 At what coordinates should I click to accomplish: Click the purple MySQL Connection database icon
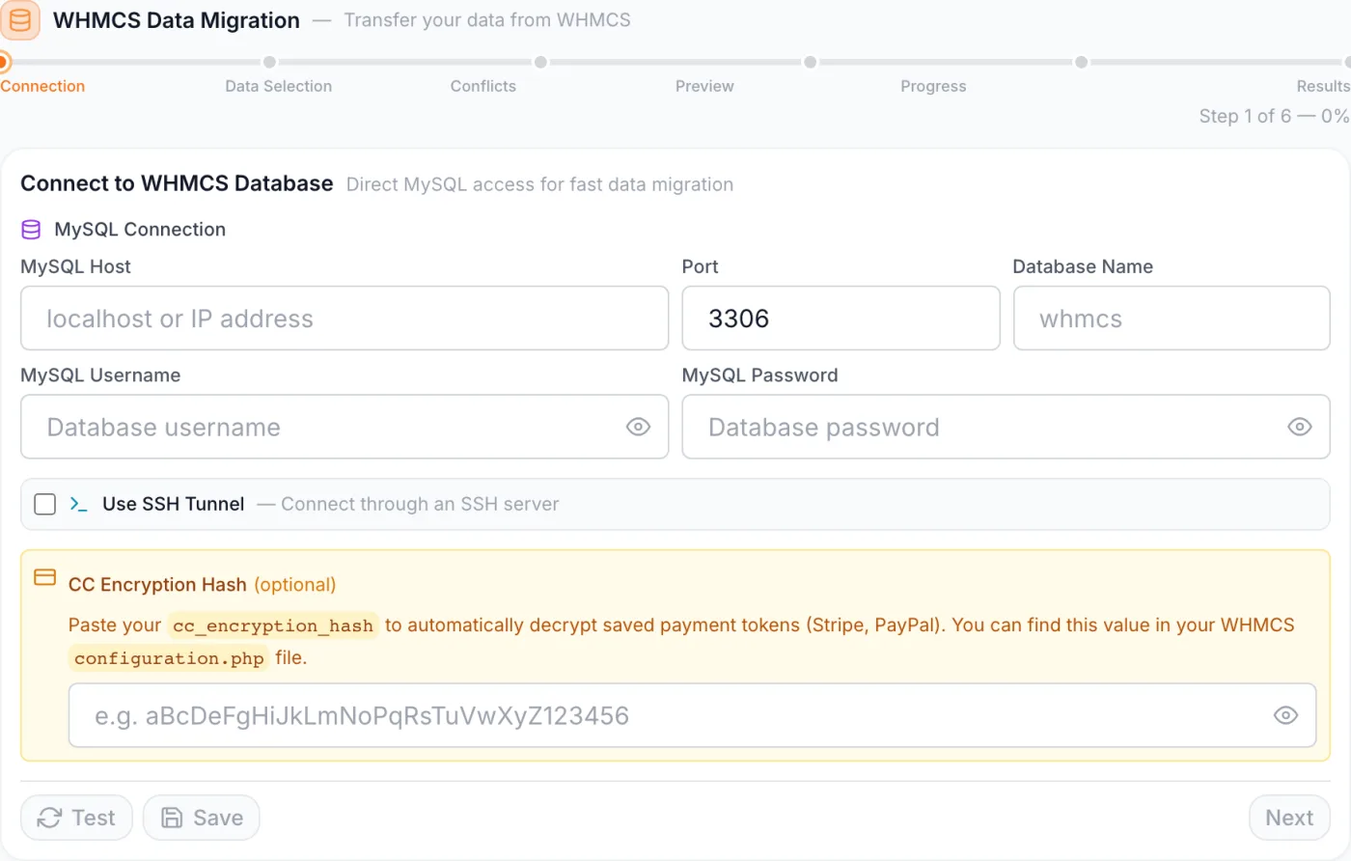click(x=31, y=230)
